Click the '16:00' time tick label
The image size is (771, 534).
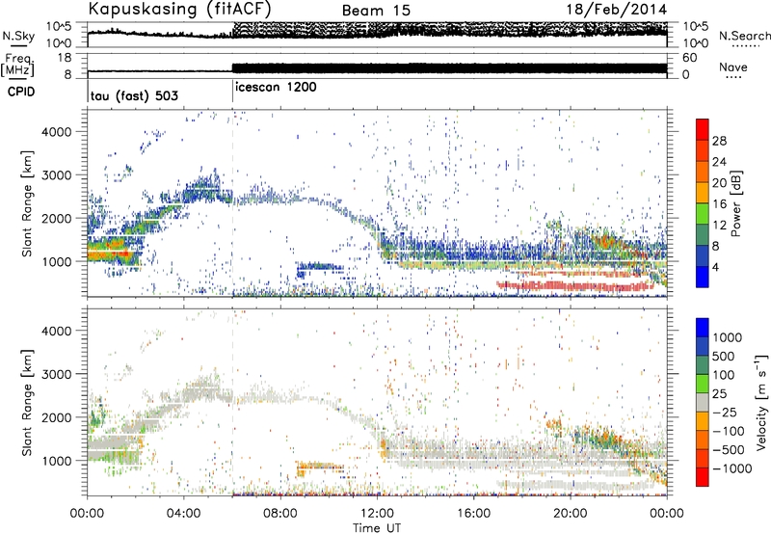click(473, 514)
